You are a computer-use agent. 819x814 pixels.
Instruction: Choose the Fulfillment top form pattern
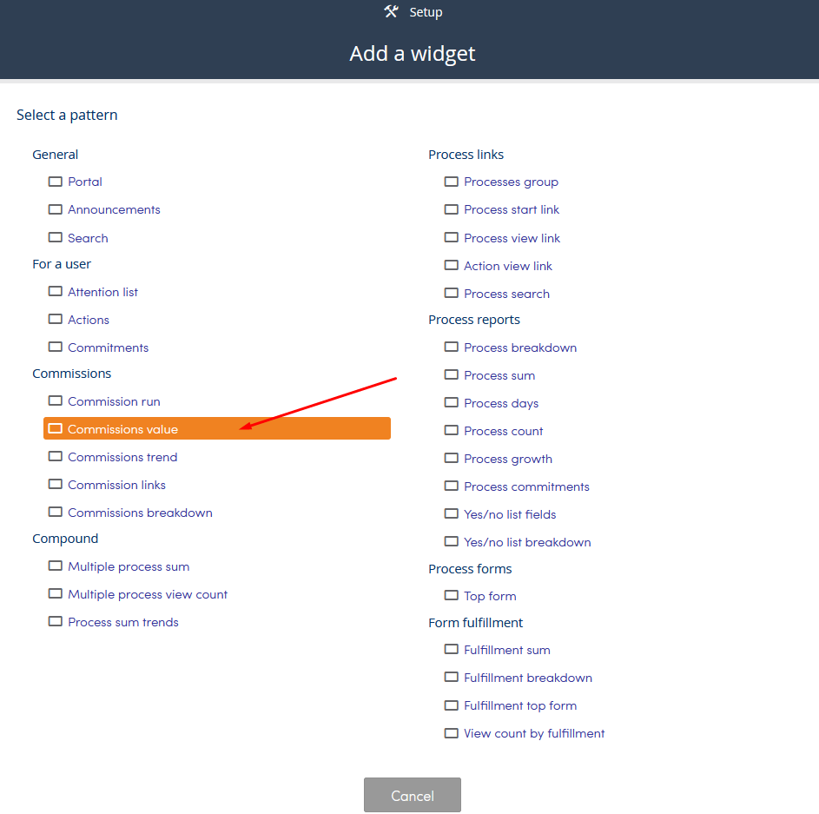pyautogui.click(x=520, y=706)
